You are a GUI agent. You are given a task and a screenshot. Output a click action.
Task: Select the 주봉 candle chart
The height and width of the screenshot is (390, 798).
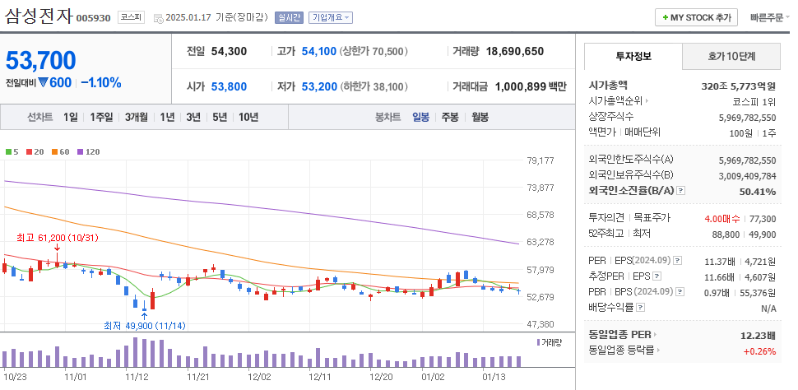click(x=449, y=117)
